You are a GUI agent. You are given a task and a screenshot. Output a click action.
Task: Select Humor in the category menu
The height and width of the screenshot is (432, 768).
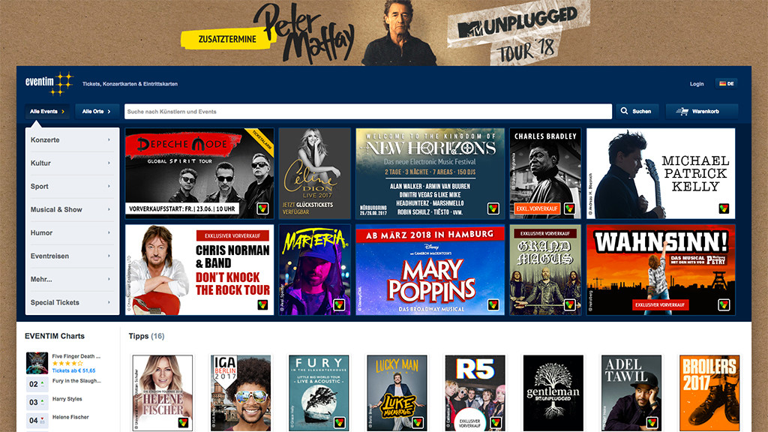(72, 233)
